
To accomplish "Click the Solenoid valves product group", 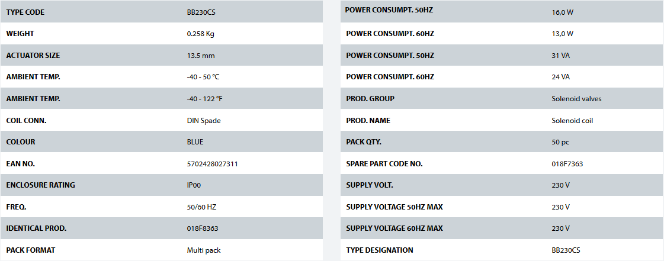I will [576, 99].
